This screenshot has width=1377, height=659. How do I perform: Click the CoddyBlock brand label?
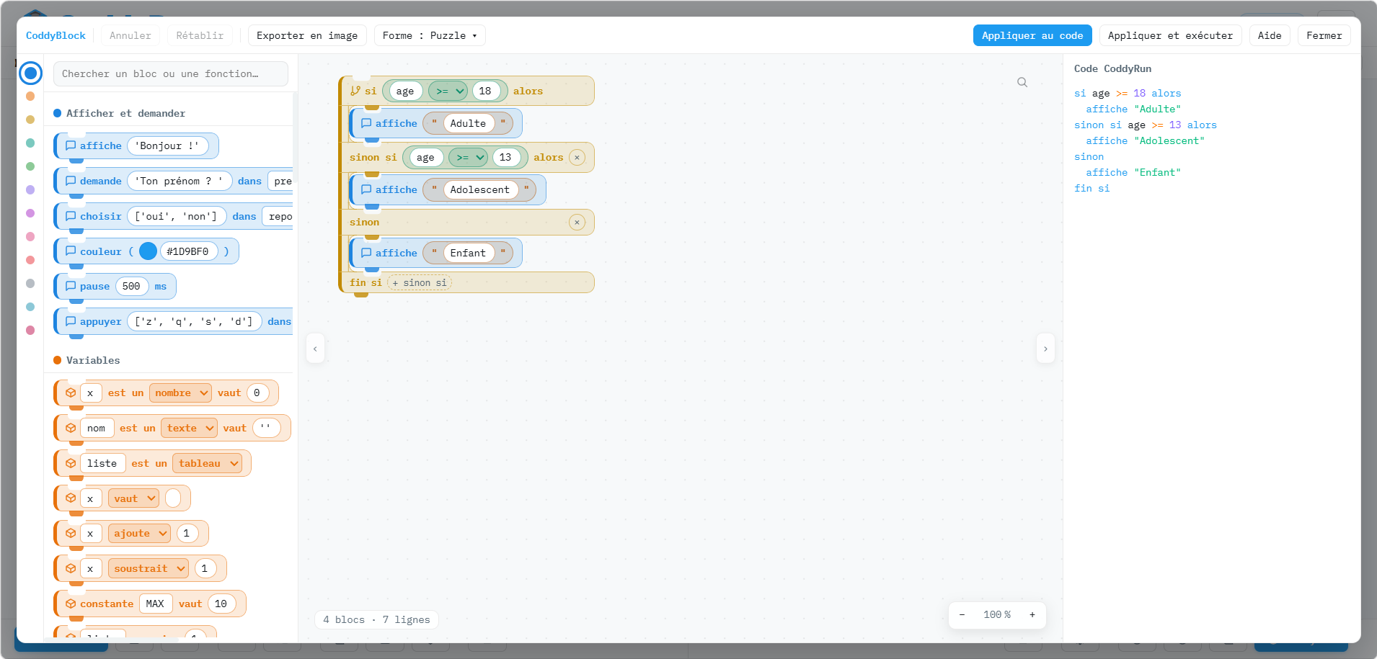point(56,35)
